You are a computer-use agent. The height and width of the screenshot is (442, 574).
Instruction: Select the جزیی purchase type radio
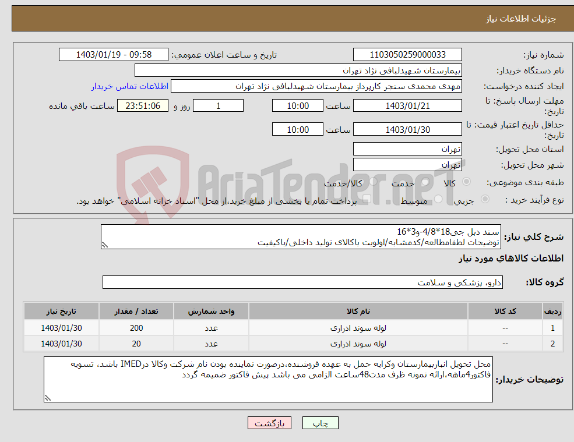[485, 199]
